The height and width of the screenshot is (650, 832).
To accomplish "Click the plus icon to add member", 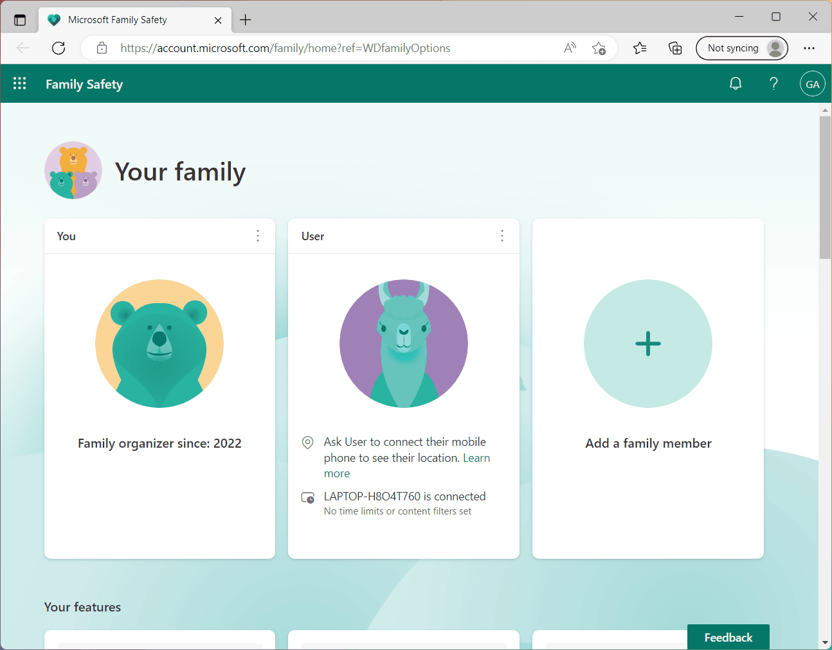I will [x=647, y=344].
